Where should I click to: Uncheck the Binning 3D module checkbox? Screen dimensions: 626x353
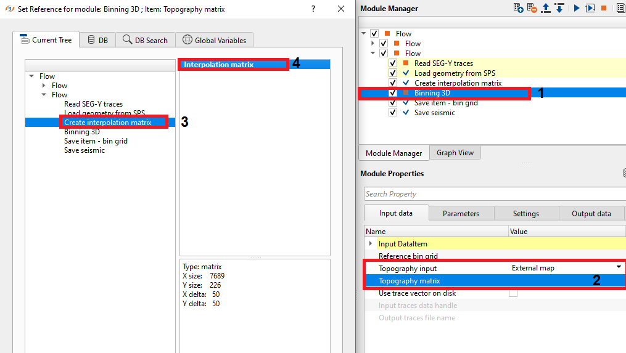(x=393, y=93)
